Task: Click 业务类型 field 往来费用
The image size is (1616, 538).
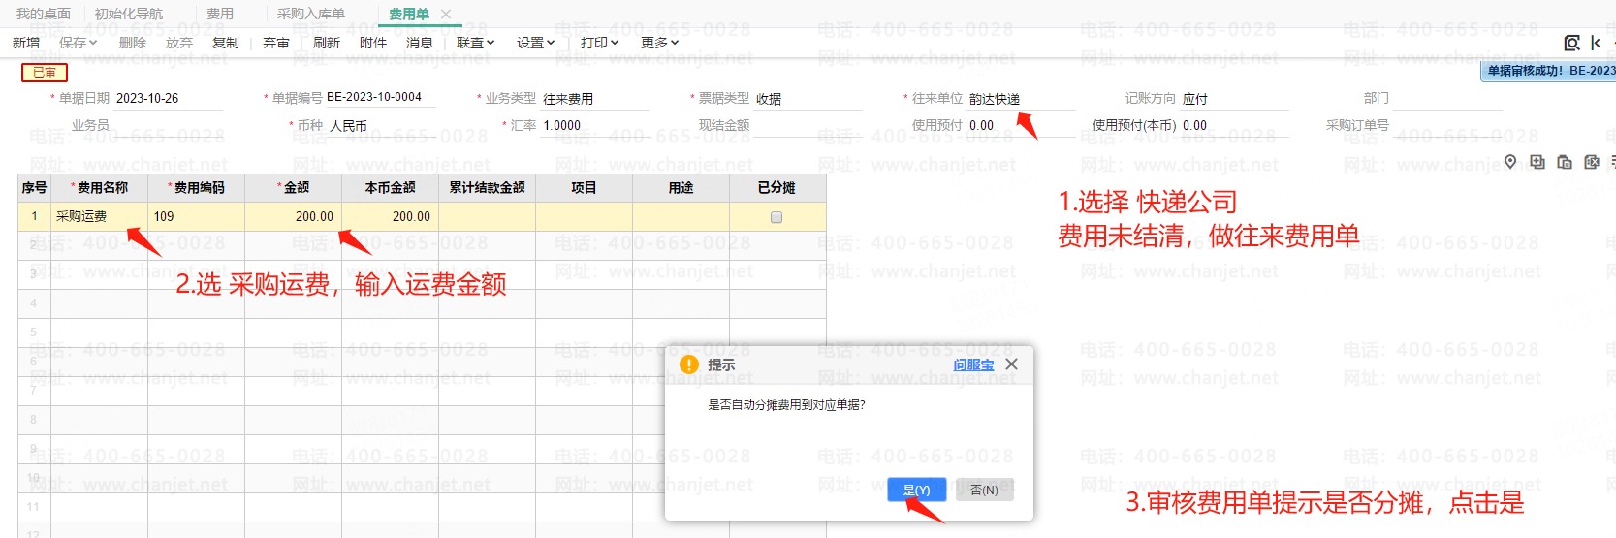Action: (x=594, y=99)
